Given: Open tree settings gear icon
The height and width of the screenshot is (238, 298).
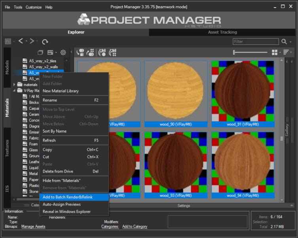Looking at the screenshot, I should point(63,52).
